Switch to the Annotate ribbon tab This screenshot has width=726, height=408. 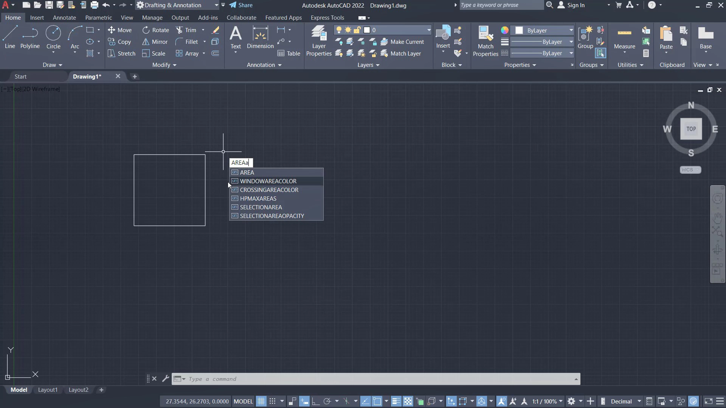[64, 17]
